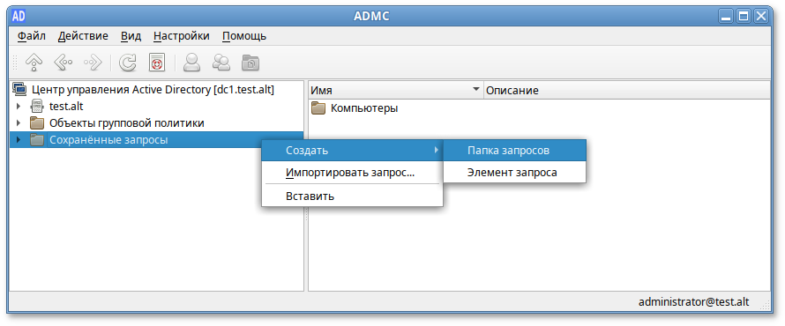Image resolution: width=785 pixels, height=326 pixels.
Task: Open the Вид menu
Action: (x=131, y=36)
